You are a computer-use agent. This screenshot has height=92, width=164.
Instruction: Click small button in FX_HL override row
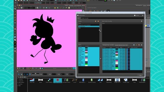pyautogui.click(x=126, y=69)
